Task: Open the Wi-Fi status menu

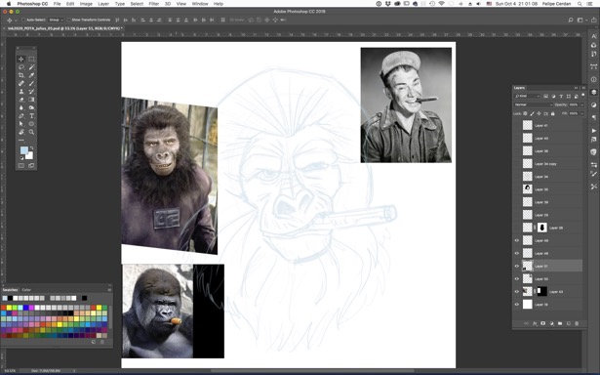Action: 441,4
